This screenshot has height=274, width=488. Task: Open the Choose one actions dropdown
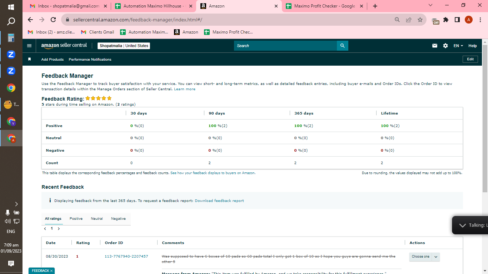coord(424,257)
